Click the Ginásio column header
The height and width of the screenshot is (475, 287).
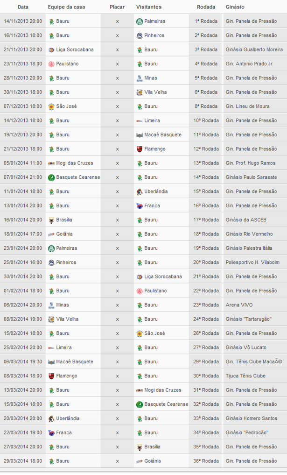235,7
